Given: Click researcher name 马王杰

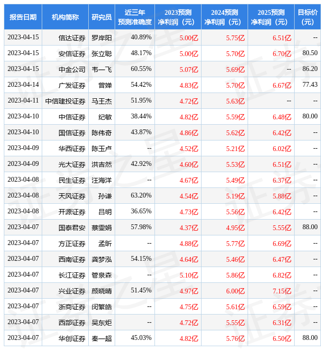Looking at the screenshot, I should [102, 101].
